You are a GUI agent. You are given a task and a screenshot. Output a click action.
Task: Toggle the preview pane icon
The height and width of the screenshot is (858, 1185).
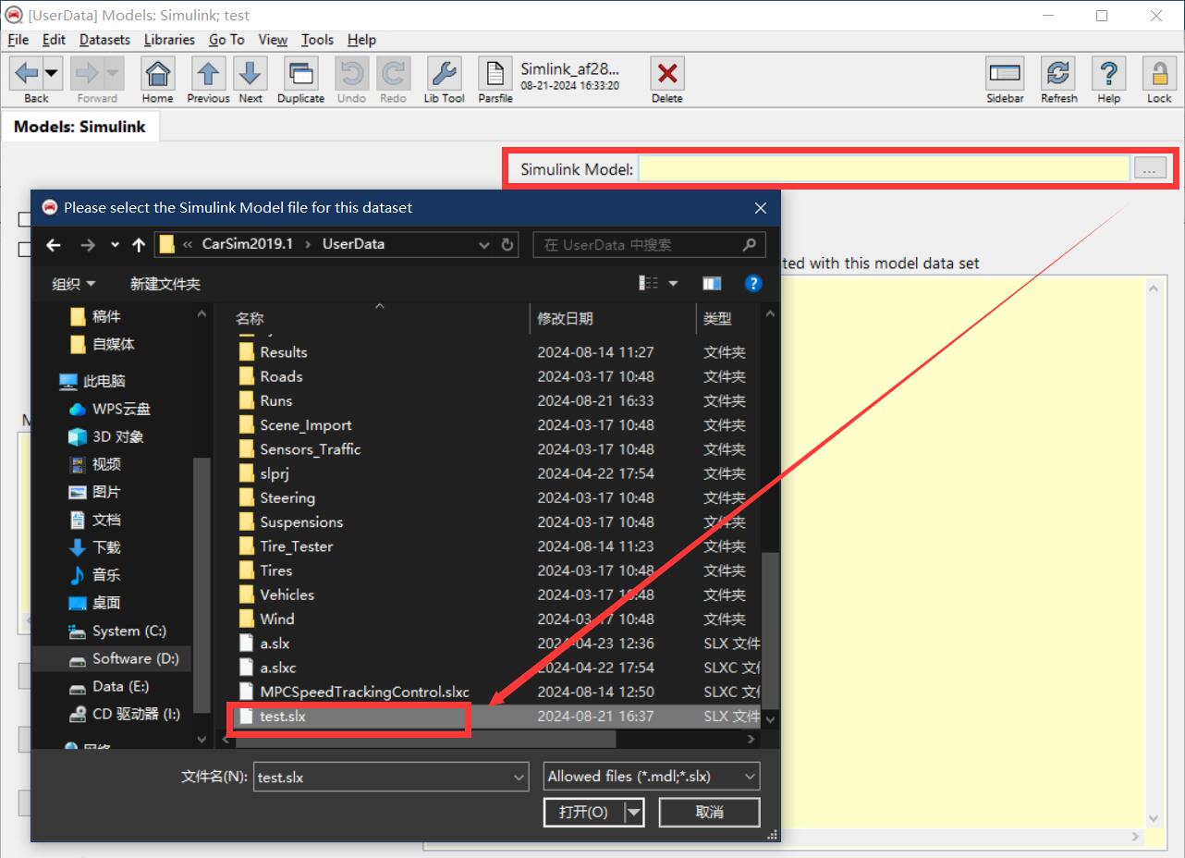point(712,283)
